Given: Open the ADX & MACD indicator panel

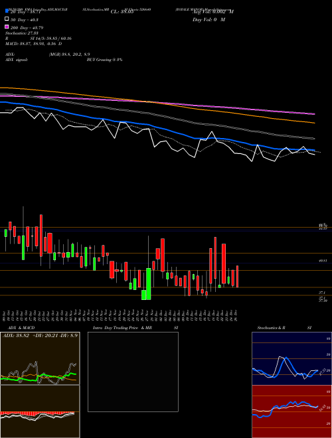Looking at the screenshot, I should point(40,358).
